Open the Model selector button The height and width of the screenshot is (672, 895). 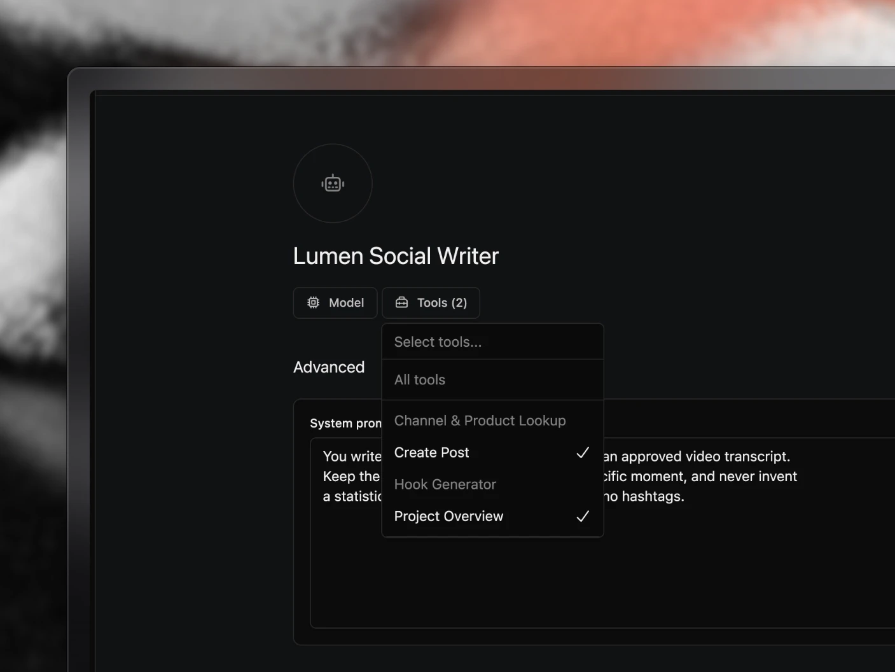tap(335, 303)
